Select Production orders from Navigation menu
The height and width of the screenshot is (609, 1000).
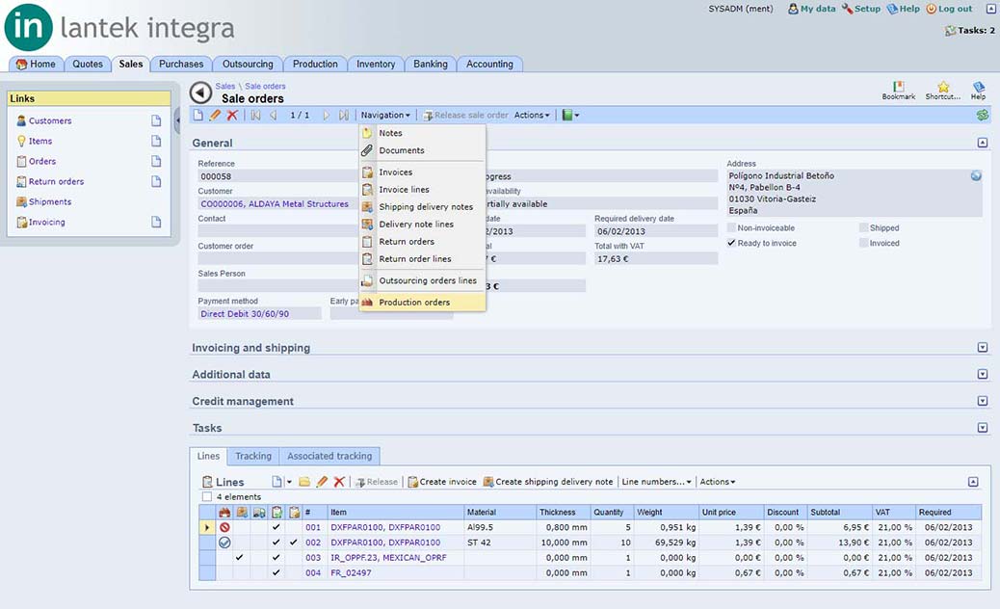[x=422, y=303]
